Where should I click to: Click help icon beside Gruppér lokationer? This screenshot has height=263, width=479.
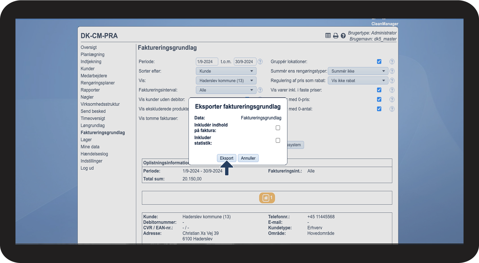(392, 61)
